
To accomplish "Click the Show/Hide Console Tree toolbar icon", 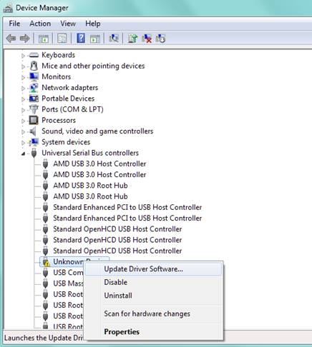I will [44, 39].
